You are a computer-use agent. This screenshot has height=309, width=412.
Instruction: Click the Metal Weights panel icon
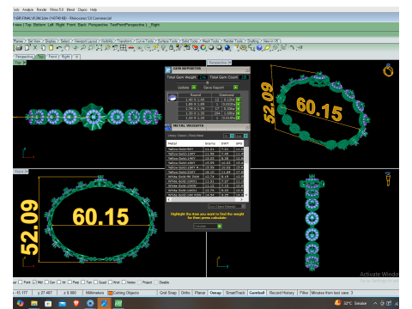168,127
